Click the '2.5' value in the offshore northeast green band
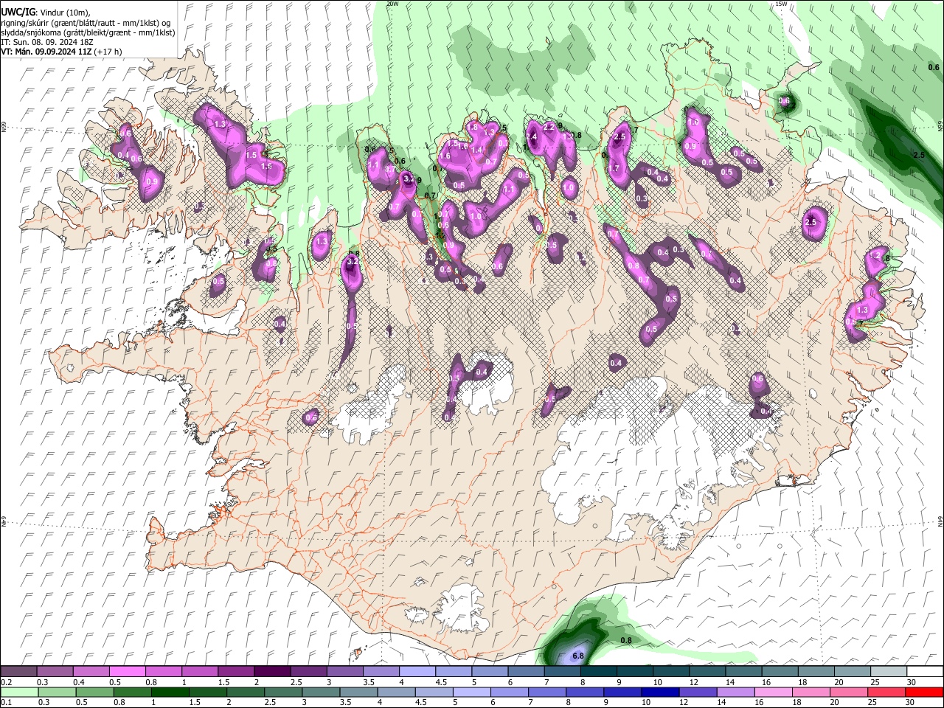The height and width of the screenshot is (708, 944). (x=919, y=156)
